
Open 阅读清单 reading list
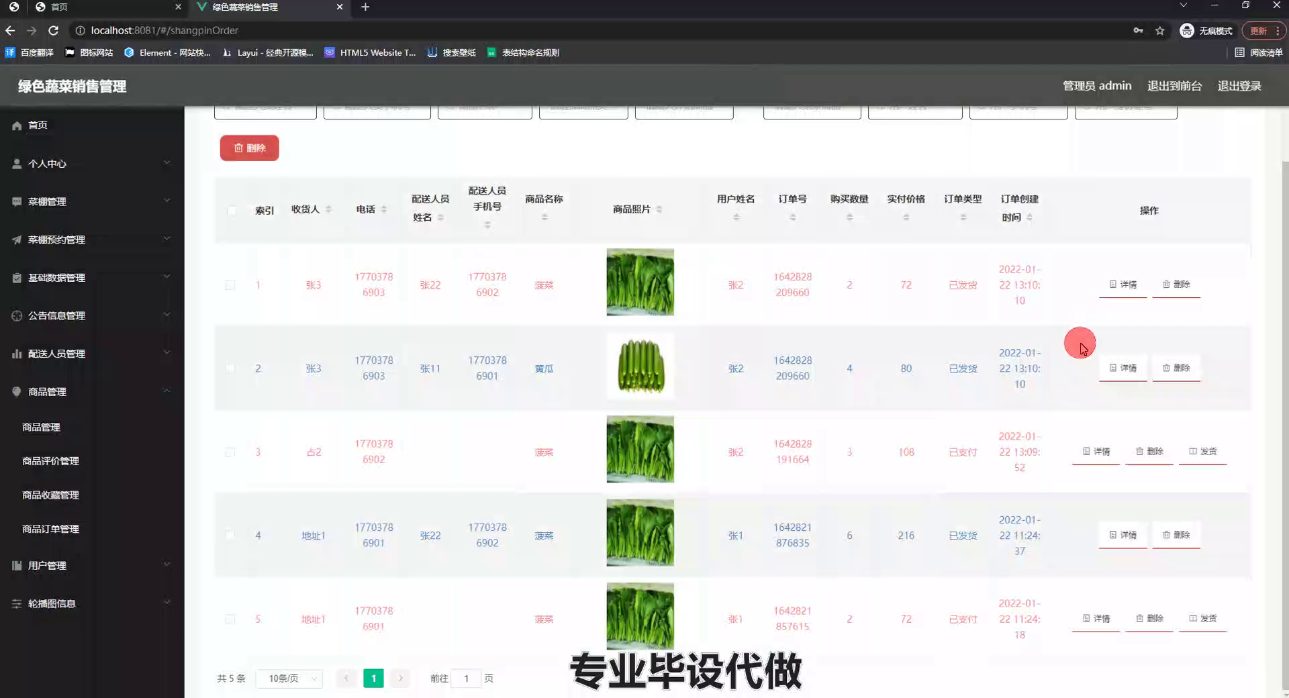click(1259, 52)
